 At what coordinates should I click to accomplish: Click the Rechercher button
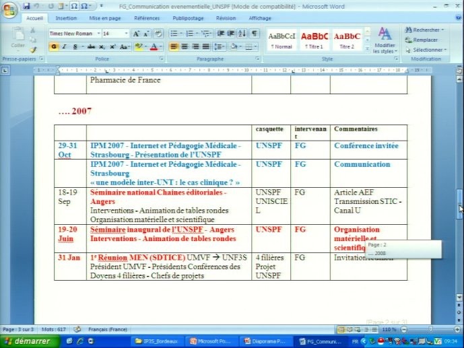pos(425,30)
